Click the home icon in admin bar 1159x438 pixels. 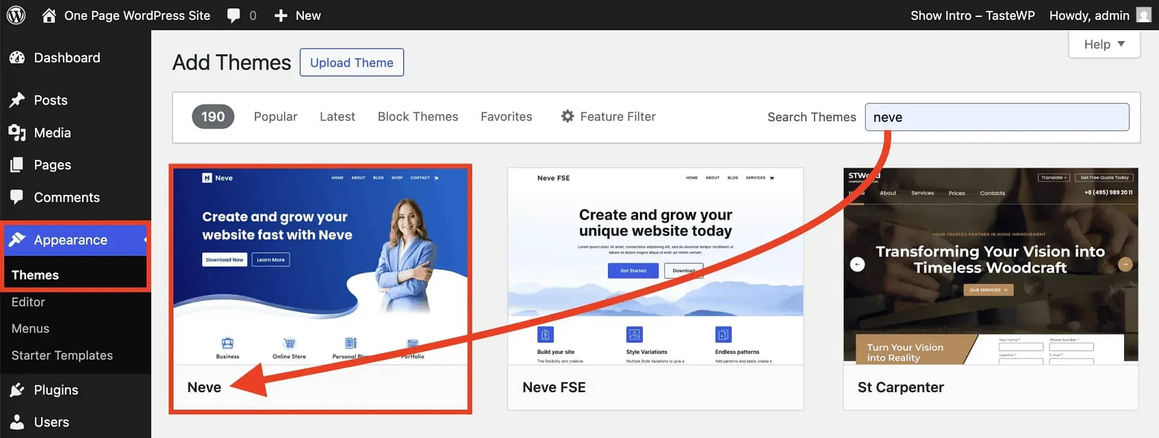click(x=49, y=15)
